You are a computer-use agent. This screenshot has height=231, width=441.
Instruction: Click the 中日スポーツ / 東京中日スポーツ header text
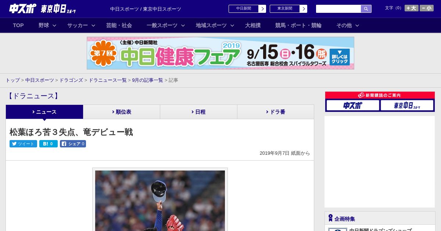tap(146, 9)
